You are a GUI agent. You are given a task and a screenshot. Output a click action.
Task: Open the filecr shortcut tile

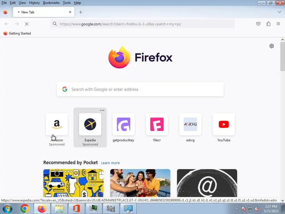coord(157,127)
